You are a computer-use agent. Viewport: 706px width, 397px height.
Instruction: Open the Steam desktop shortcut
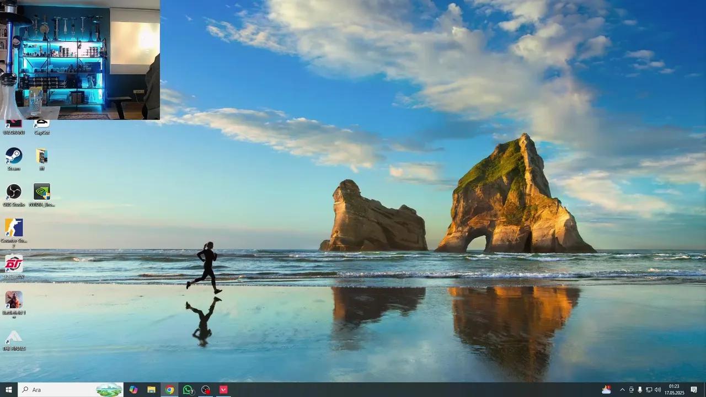pyautogui.click(x=14, y=156)
